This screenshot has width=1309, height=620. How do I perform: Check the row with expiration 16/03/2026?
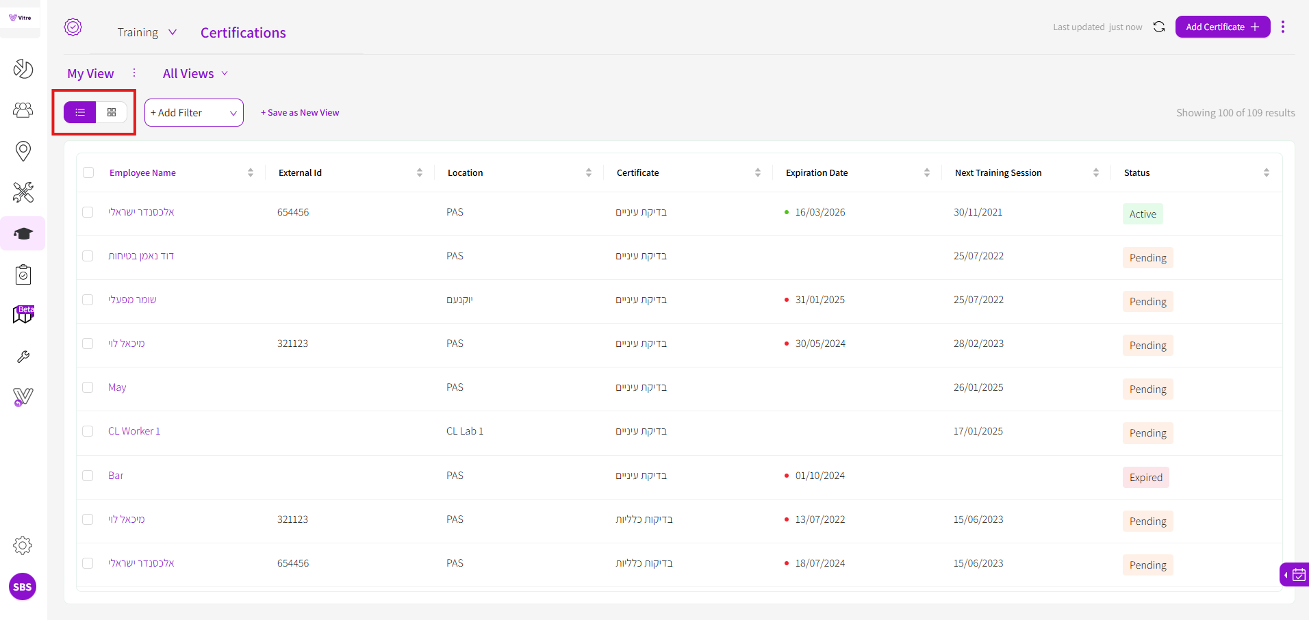click(x=88, y=212)
